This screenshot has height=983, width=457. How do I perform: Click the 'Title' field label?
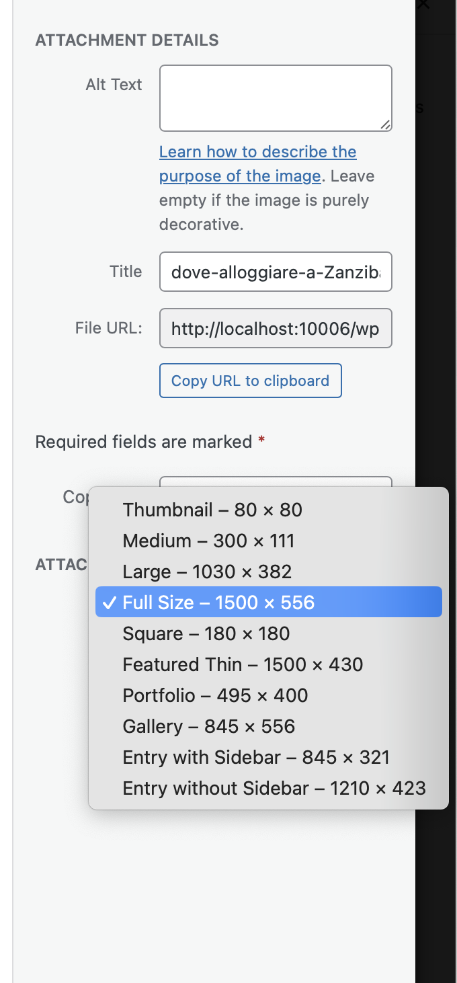click(x=126, y=272)
